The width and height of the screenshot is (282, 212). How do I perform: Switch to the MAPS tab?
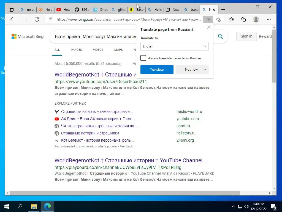pyautogui.click(x=118, y=50)
